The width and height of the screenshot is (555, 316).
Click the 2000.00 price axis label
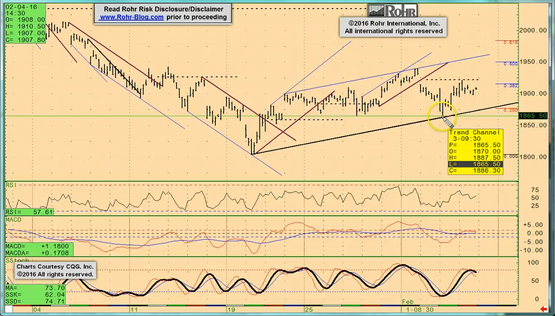pos(533,30)
